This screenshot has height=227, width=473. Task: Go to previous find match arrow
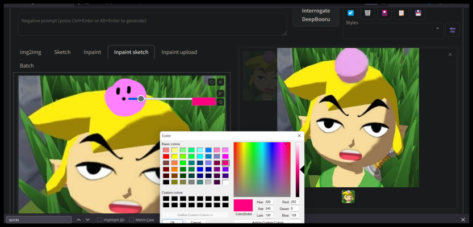[x=79, y=220]
